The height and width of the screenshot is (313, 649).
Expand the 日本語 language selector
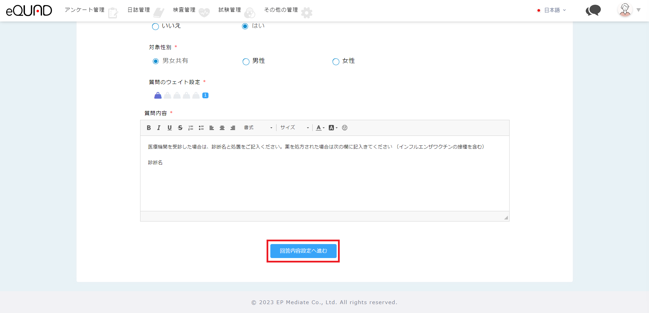pos(552,10)
